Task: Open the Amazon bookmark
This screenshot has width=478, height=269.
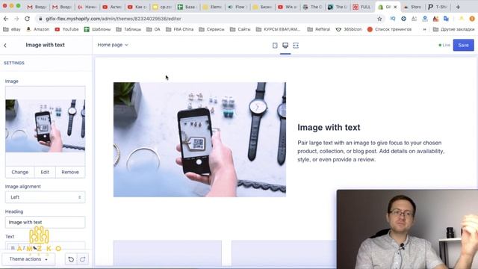Action: click(37, 29)
